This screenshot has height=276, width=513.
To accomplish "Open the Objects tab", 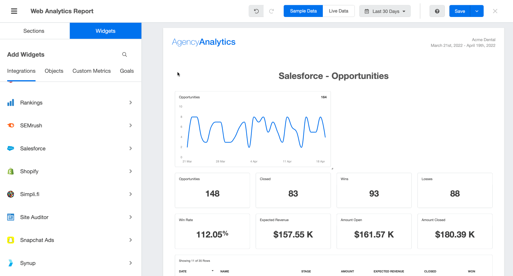I will coord(54,71).
